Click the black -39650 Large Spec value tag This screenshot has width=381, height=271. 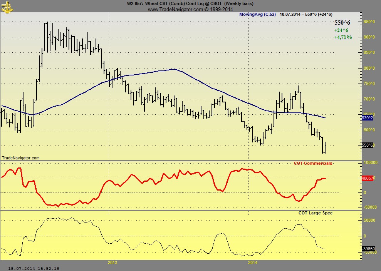pyautogui.click(x=368, y=249)
